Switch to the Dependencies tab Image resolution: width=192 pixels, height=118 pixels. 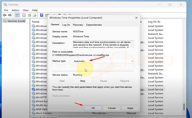pyautogui.click(x=94, y=25)
